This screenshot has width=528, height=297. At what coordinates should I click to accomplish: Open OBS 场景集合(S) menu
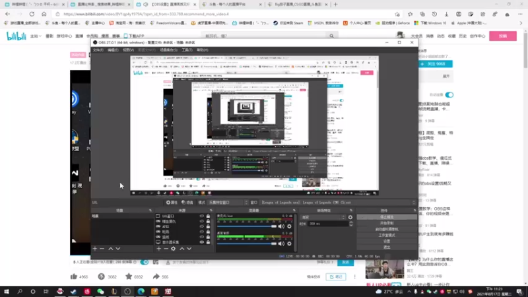pos(168,50)
